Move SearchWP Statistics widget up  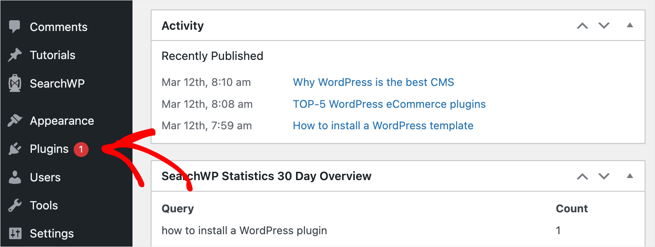583,176
